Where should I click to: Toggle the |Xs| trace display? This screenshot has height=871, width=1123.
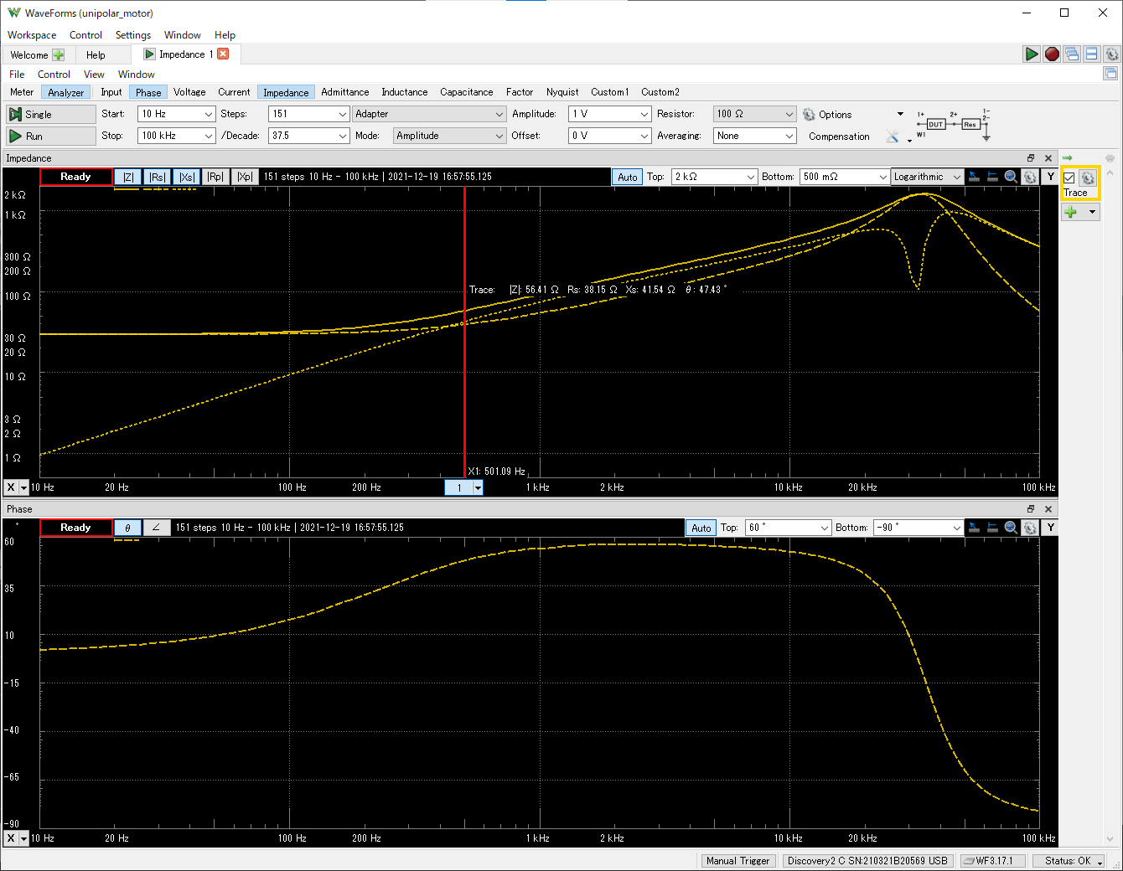186,177
